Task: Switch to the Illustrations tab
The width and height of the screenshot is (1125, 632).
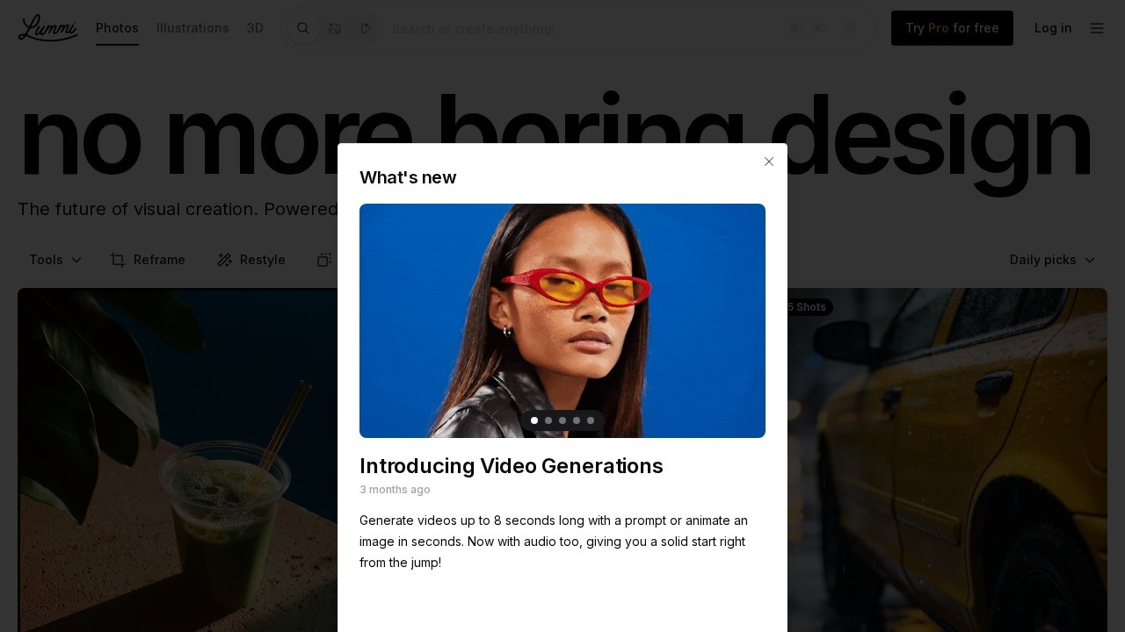Action: pos(192,28)
